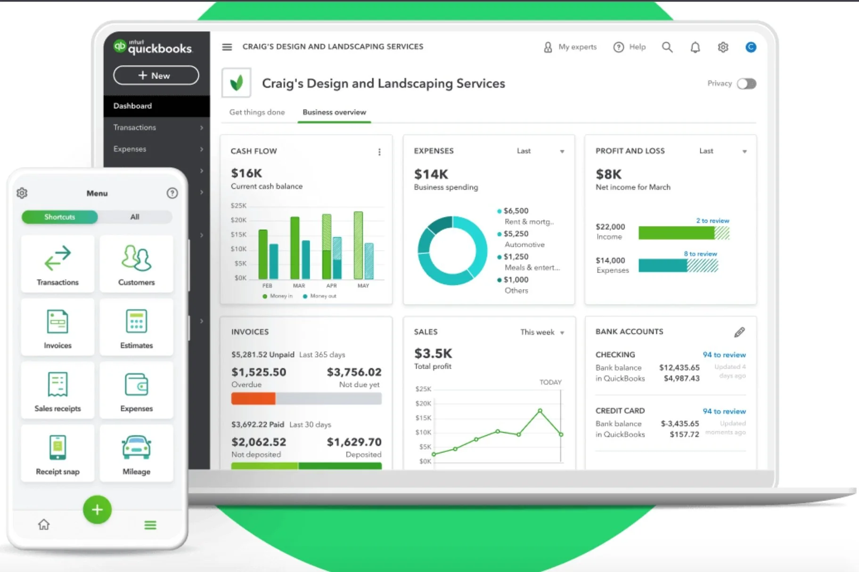Click green Income bar in Profit and Loss

[676, 233]
